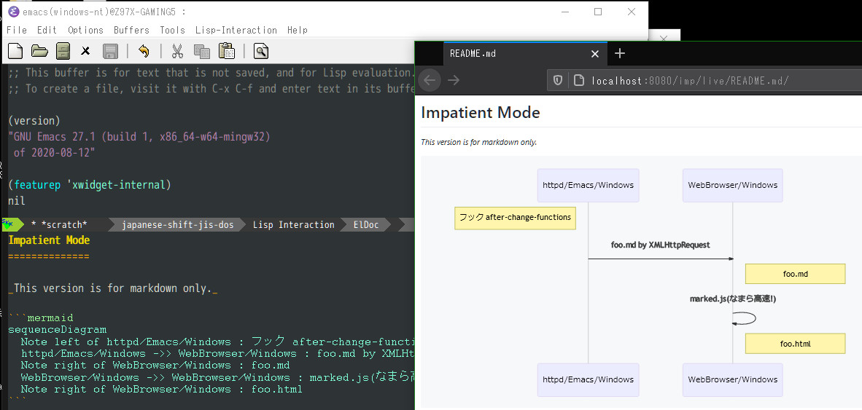Screen dimensions: 862x410
Task: Open the Emacs Help menu
Action: click(x=298, y=30)
